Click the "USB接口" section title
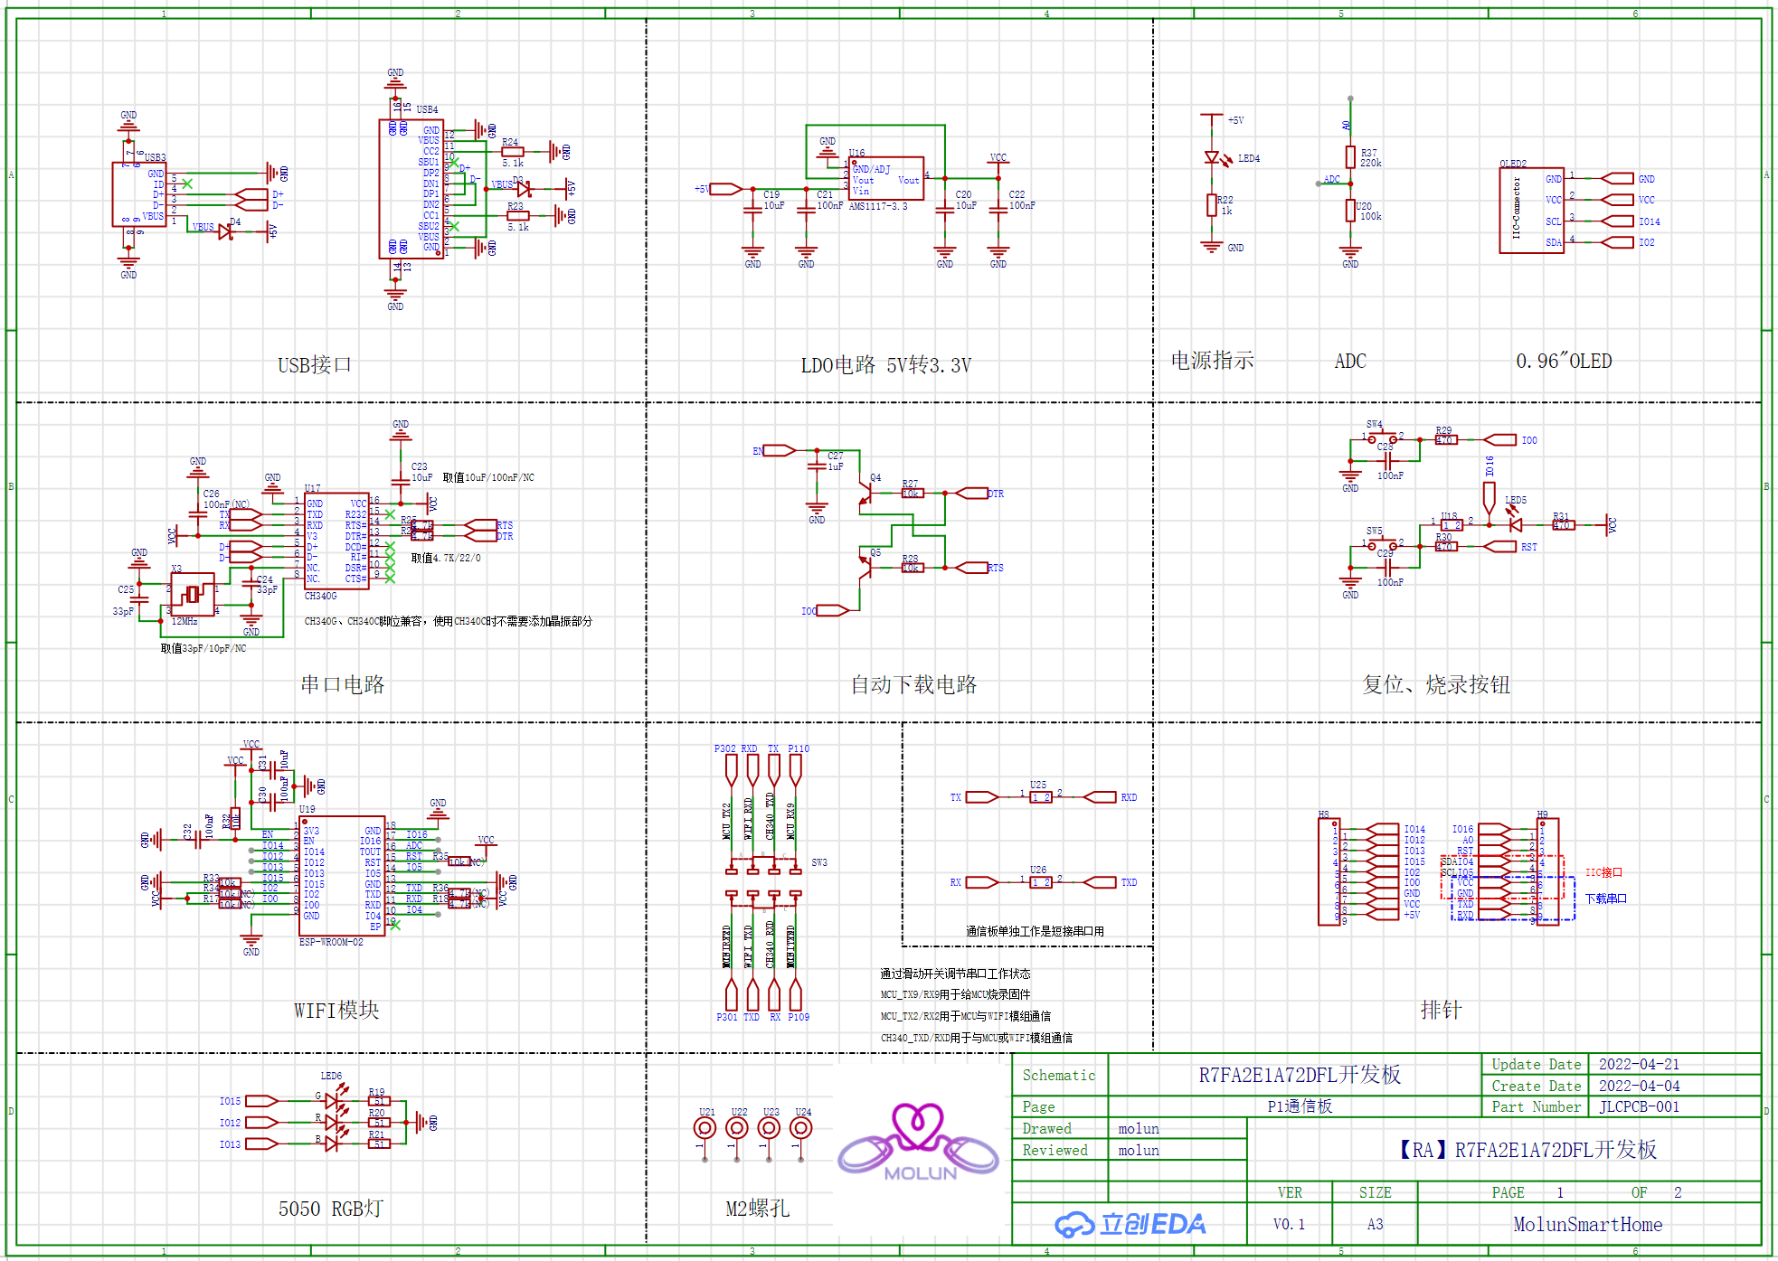 click(314, 364)
